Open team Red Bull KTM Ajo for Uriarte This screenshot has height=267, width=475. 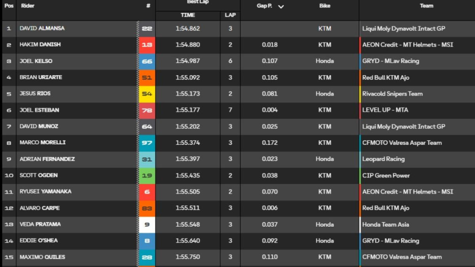386,78
